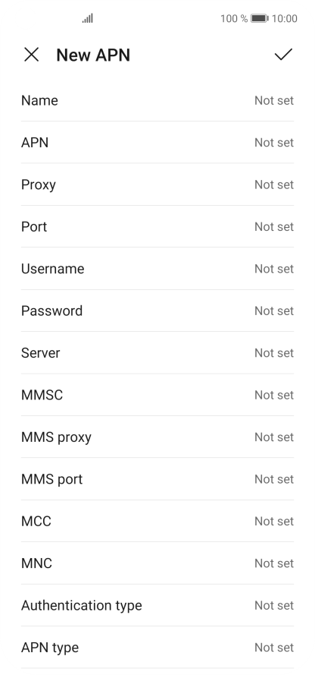The height and width of the screenshot is (675, 315).
Task: Edit the MNC value
Action: click(157, 563)
